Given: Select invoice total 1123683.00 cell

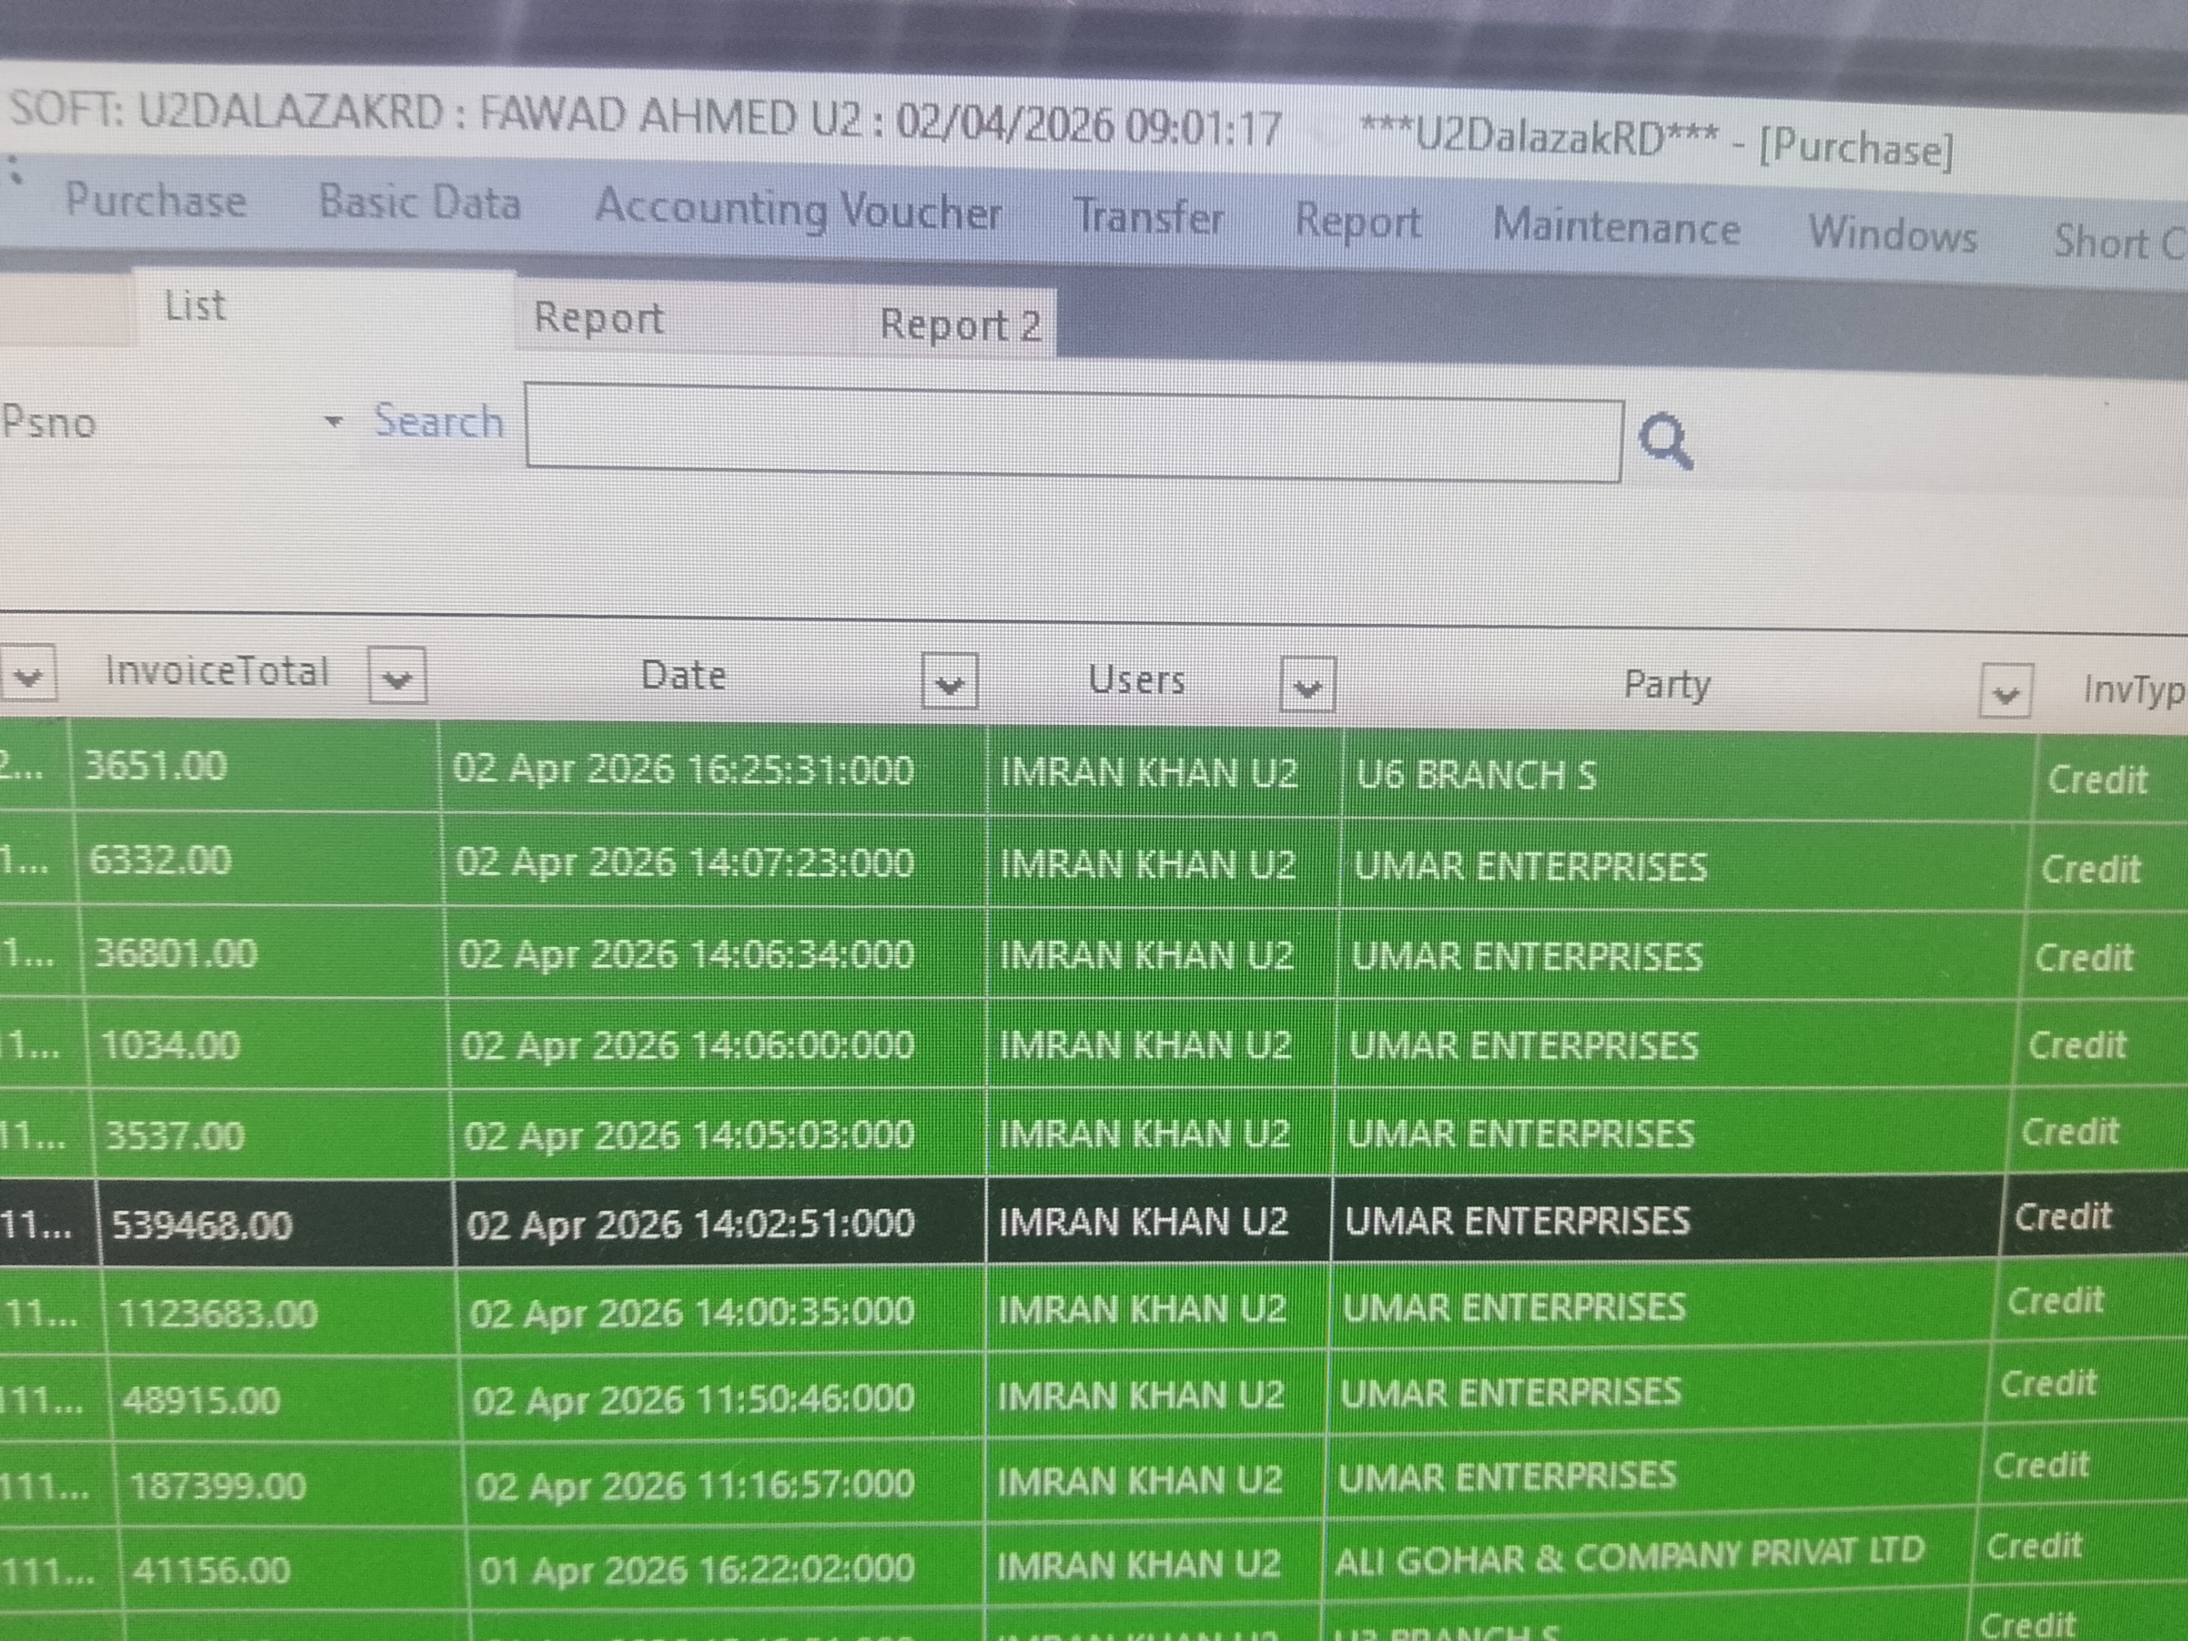Looking at the screenshot, I should (x=281, y=1313).
